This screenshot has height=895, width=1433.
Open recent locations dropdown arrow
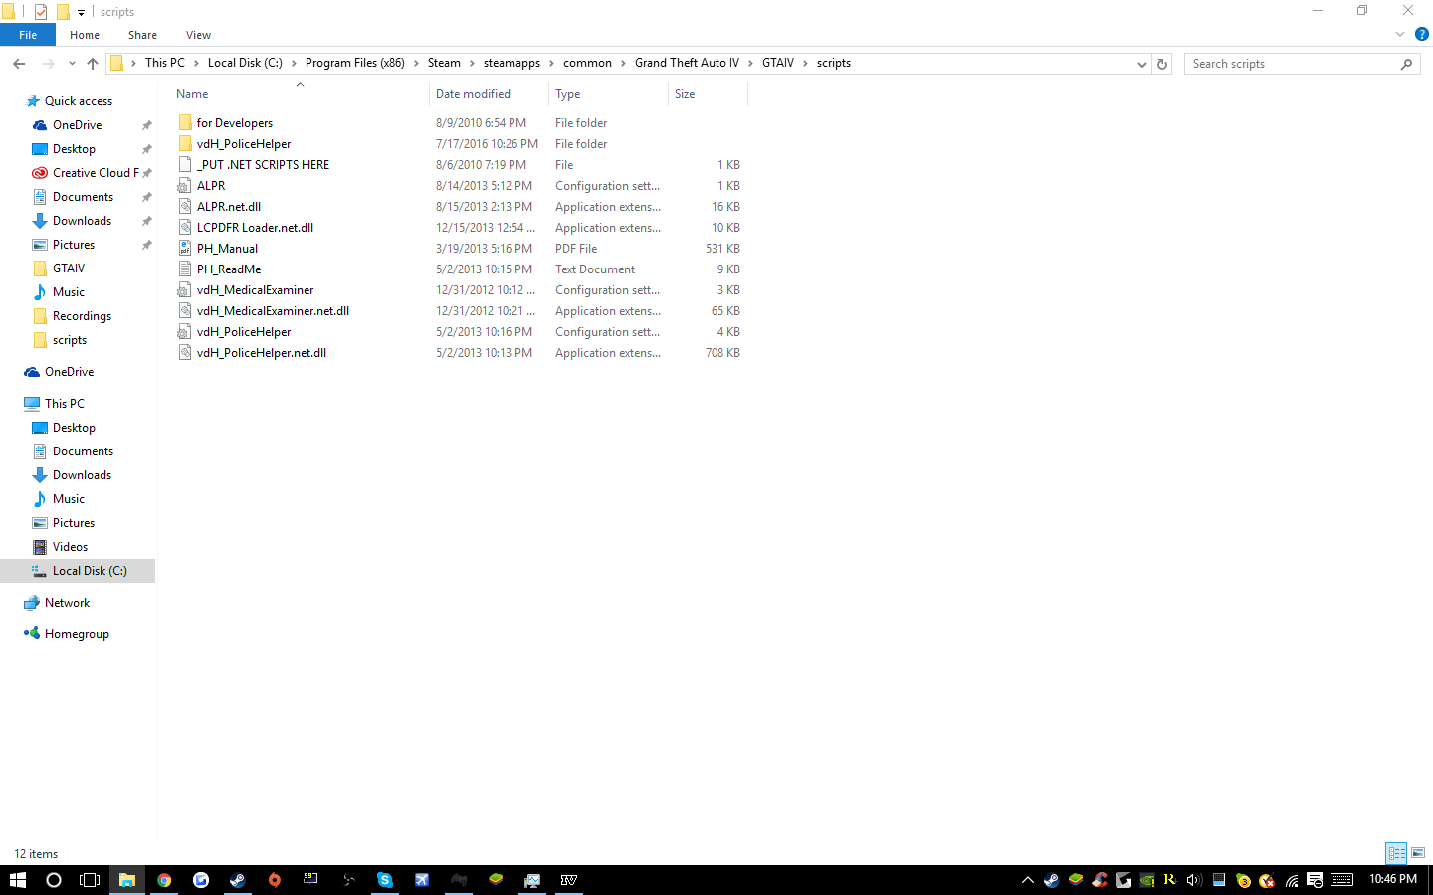coord(72,64)
